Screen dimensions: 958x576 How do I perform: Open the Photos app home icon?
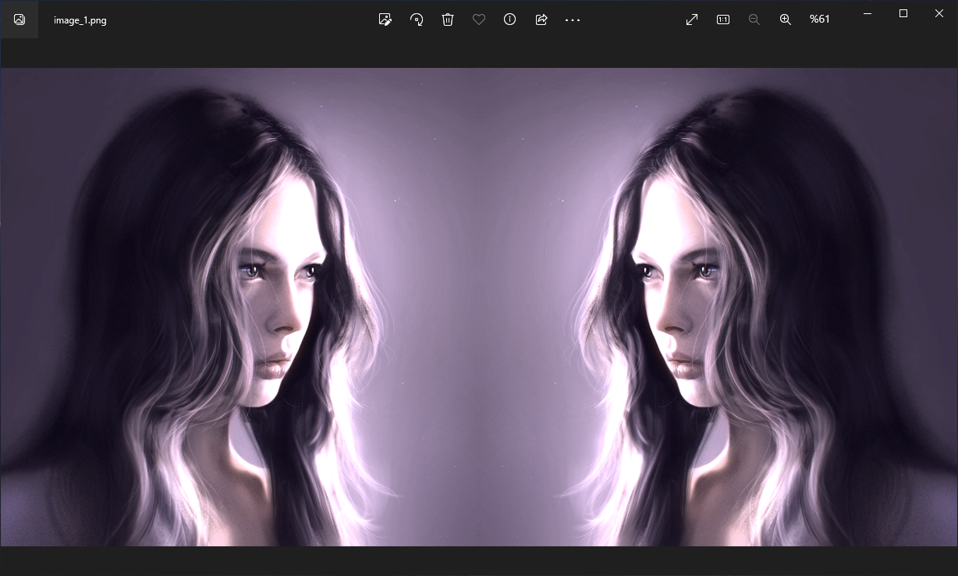click(x=20, y=20)
